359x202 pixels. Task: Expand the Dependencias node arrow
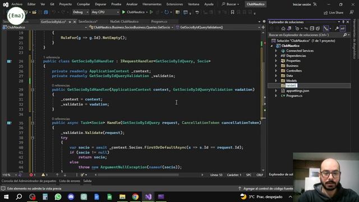click(x=276, y=56)
